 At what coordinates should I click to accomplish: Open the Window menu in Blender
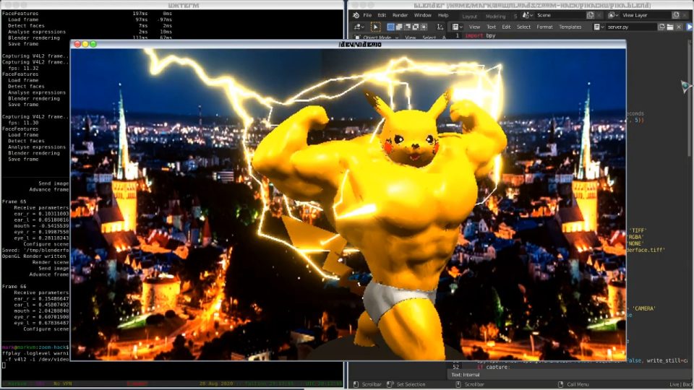[423, 15]
